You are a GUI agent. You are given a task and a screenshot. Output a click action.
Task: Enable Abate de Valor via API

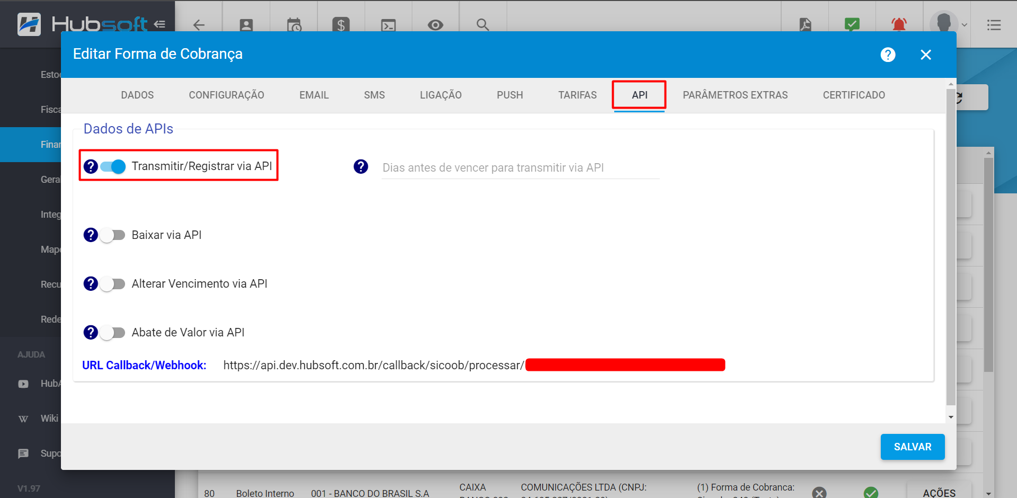[112, 333]
